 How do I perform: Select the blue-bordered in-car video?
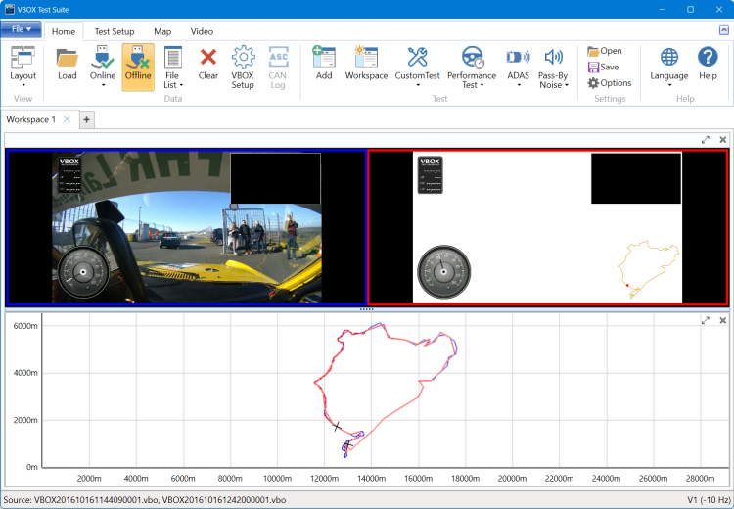[186, 227]
